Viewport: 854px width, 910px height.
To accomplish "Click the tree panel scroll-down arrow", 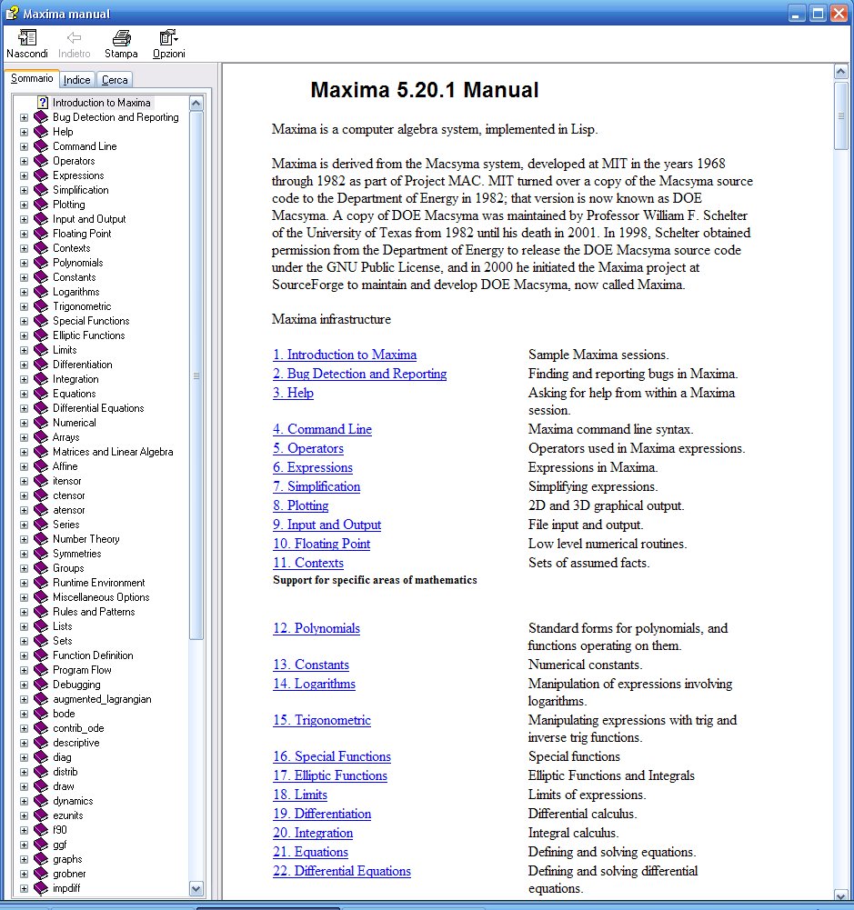I will pyautogui.click(x=196, y=888).
